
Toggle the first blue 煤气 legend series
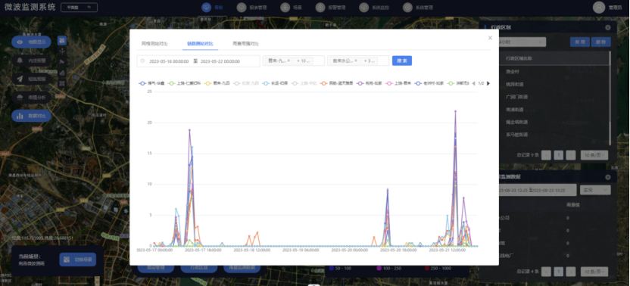click(x=152, y=83)
